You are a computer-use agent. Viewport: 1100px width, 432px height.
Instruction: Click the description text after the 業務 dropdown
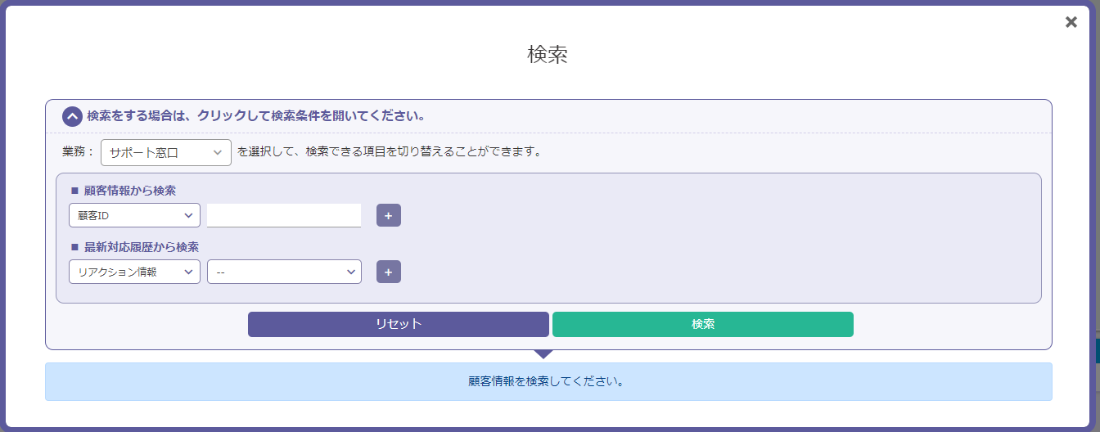tap(389, 152)
